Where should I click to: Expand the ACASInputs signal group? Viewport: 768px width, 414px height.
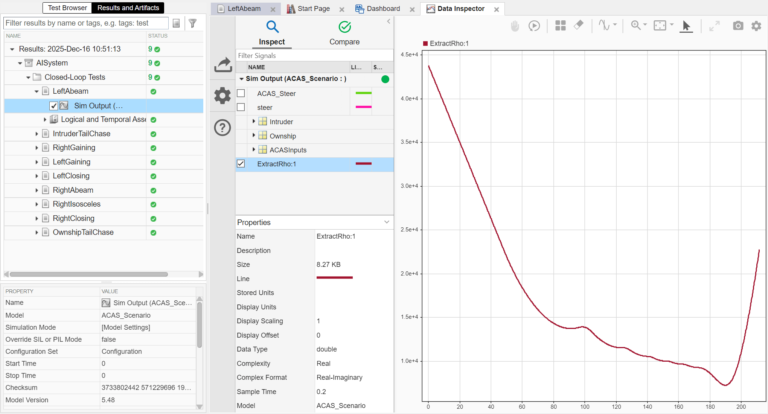point(254,149)
